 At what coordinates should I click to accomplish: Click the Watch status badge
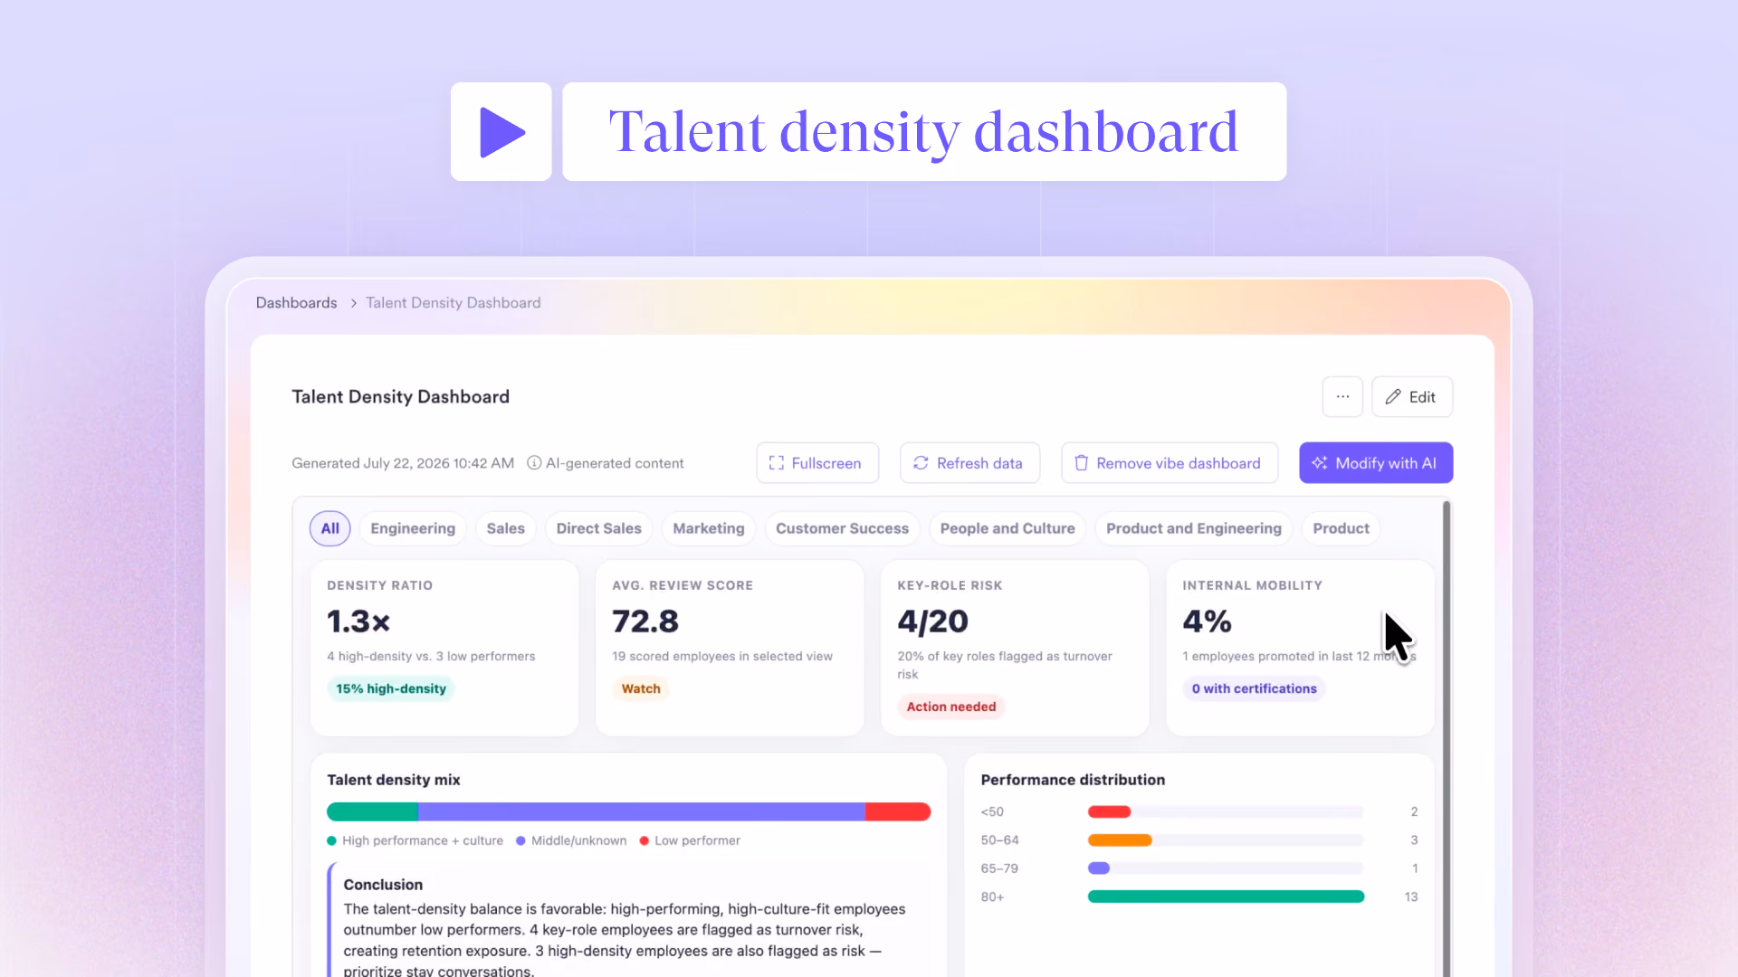point(641,688)
